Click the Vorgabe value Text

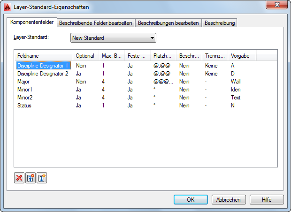click(x=236, y=98)
